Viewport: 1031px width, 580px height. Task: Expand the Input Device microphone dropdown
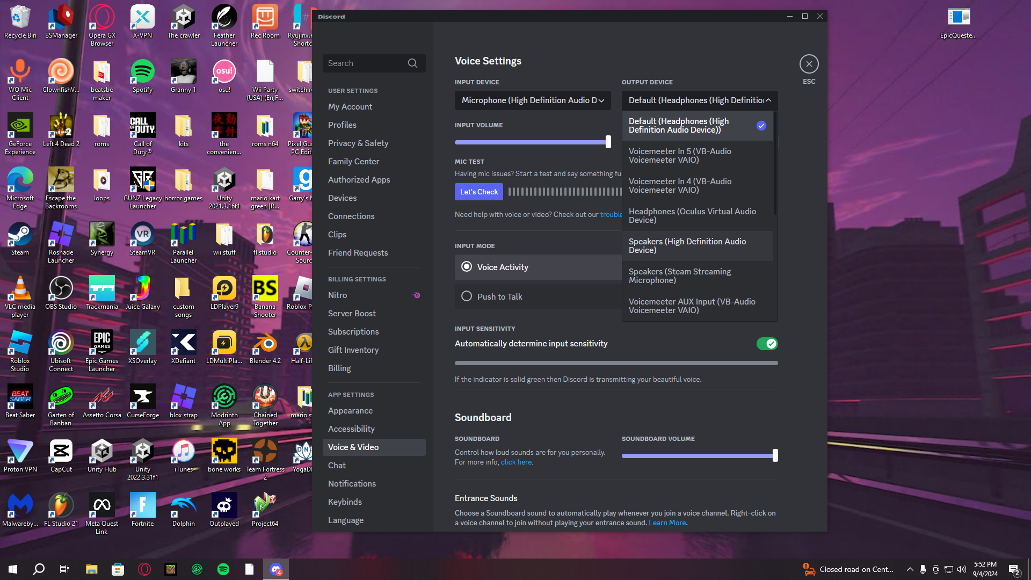(533, 100)
